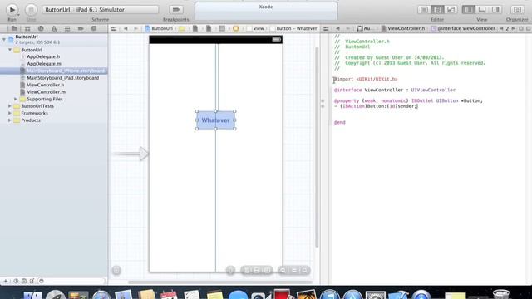The image size is (532, 299).
Task: Click Button – Whatever jump bar segment
Action: [293, 29]
